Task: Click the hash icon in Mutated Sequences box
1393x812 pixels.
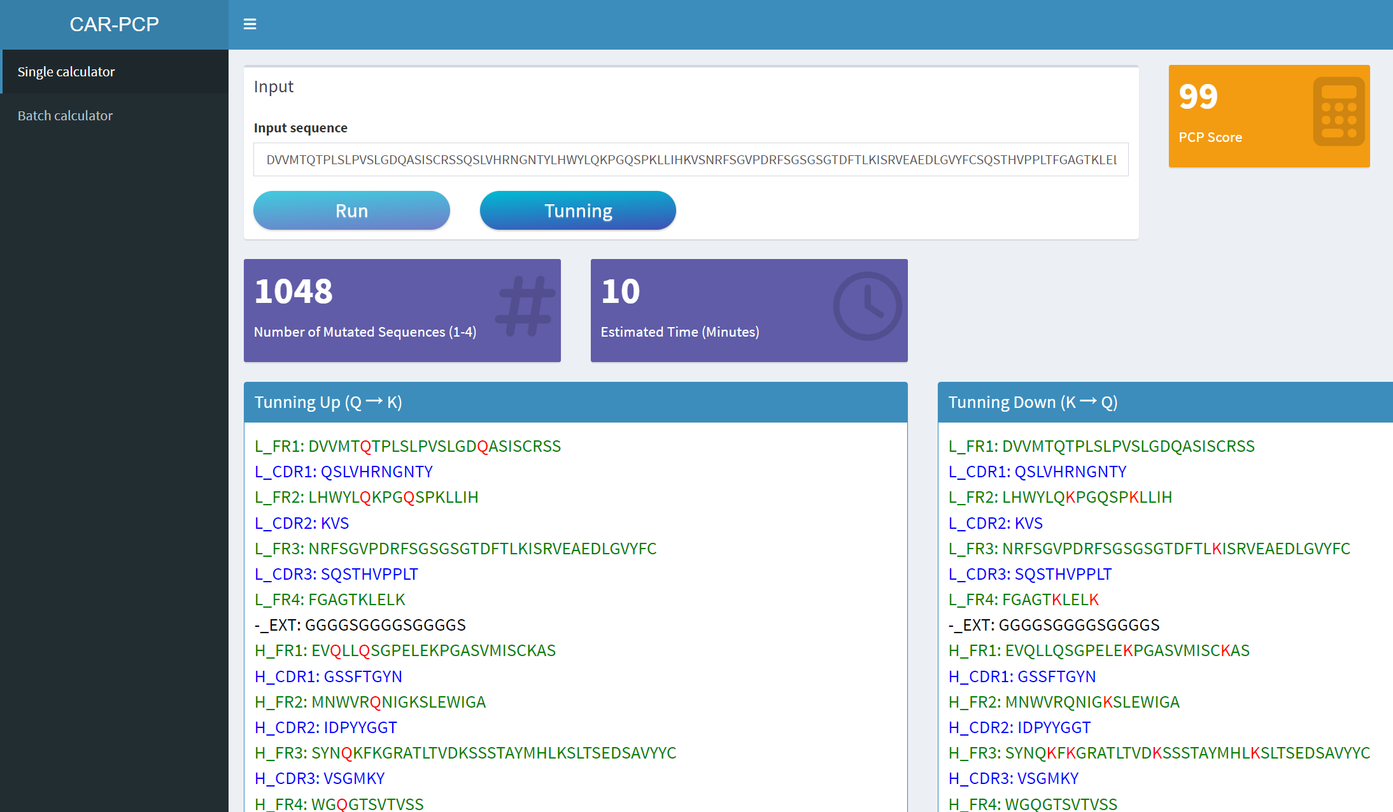Action: pos(526,306)
